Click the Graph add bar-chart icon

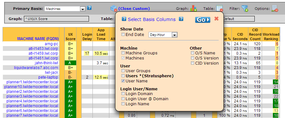click(194, 8)
